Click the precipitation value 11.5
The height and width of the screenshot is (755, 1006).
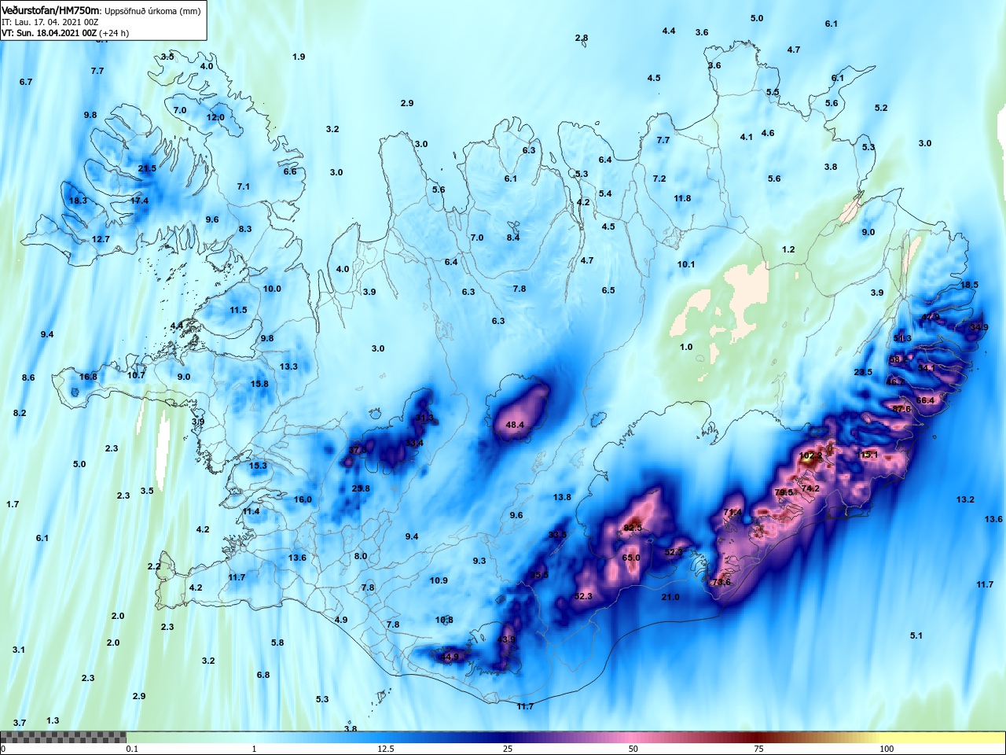(x=238, y=310)
